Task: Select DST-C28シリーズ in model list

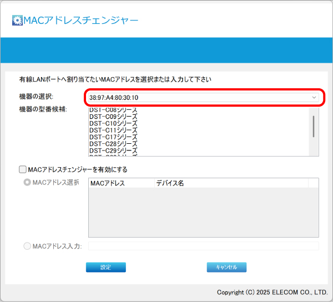Action: 113,144
